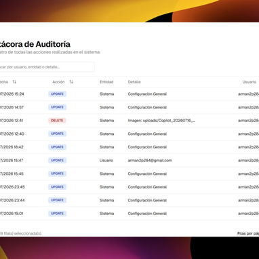This screenshot has width=259, height=259.
Task: Click the UPDATE badge in the 18:42 row
Action: click(x=57, y=147)
